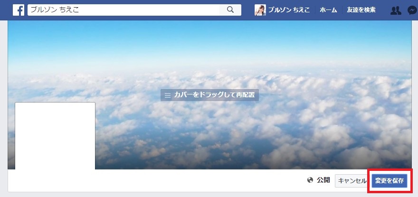Open 友達を検索
The image size is (418, 197).
[x=361, y=10]
